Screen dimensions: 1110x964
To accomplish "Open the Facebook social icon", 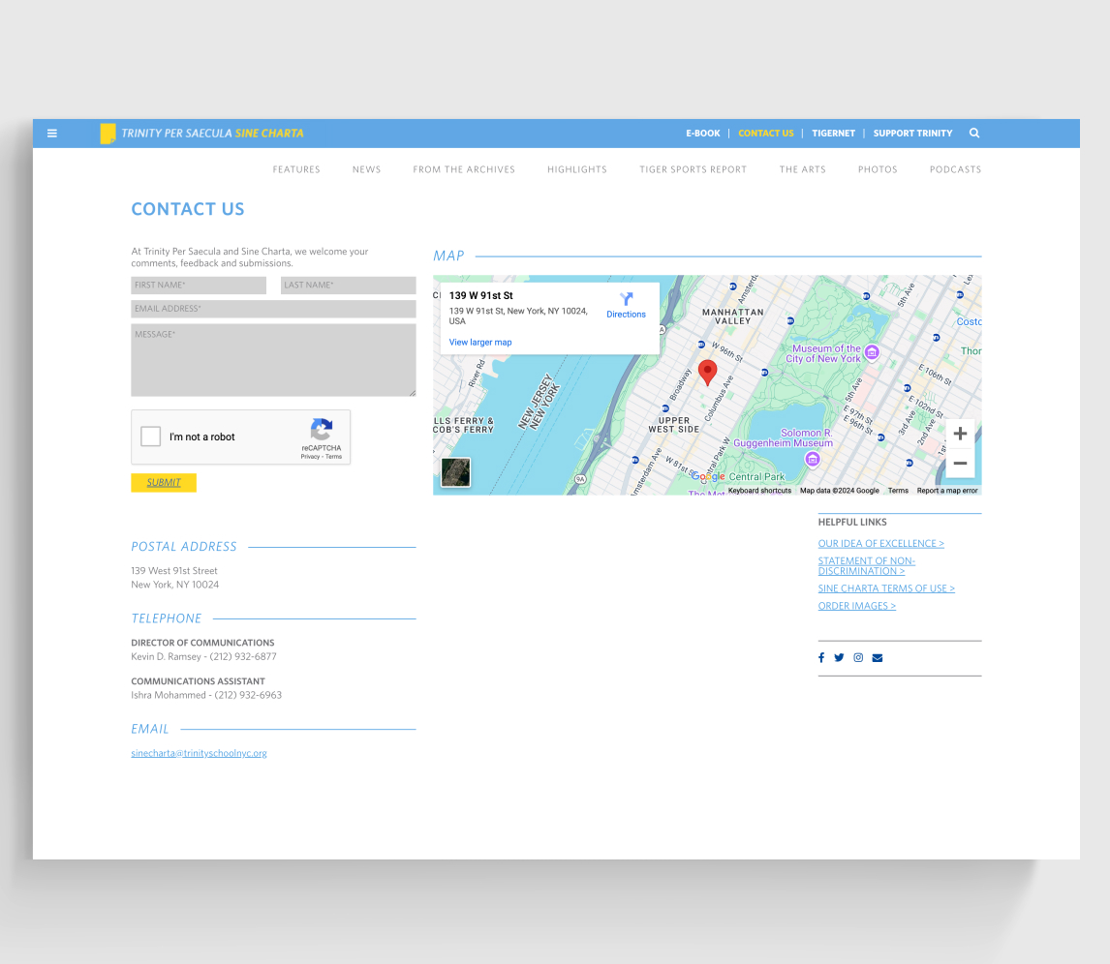I will pos(821,658).
